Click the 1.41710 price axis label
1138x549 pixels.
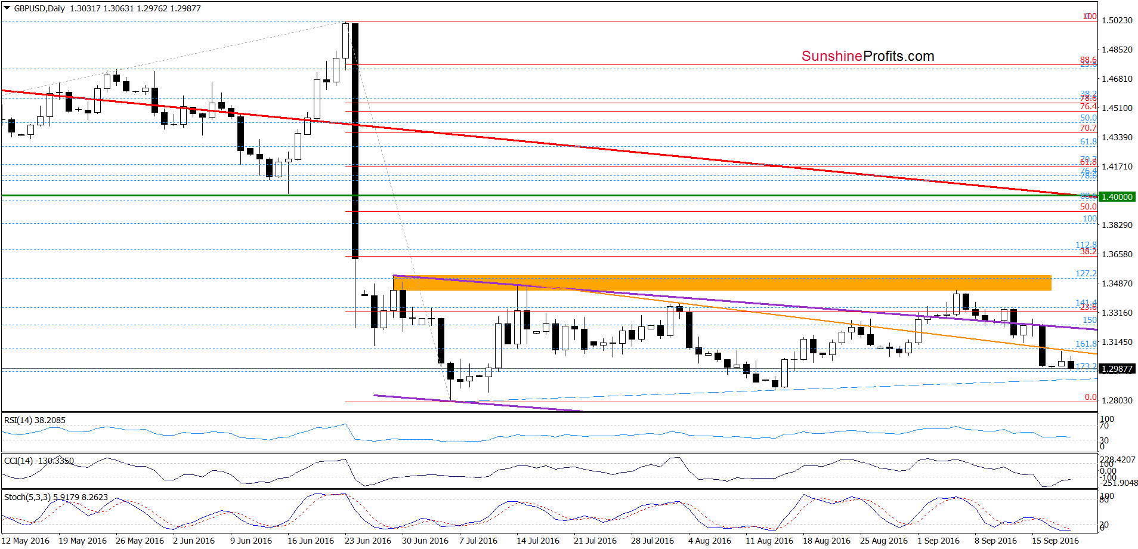click(1117, 166)
